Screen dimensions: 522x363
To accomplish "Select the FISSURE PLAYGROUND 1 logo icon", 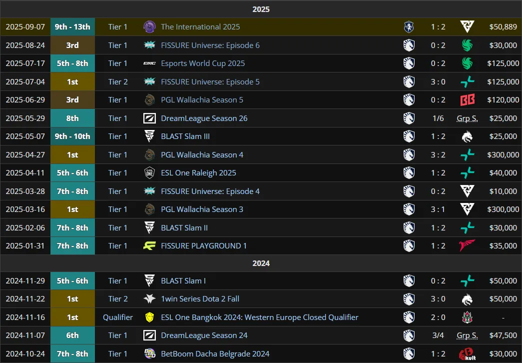I will (149, 246).
